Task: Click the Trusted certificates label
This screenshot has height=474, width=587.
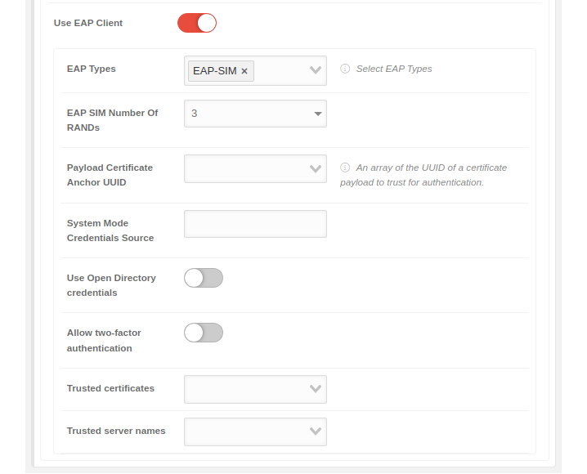Action: click(110, 388)
